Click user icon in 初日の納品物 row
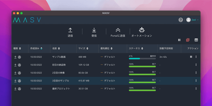The image size is (212, 106). point(19,65)
